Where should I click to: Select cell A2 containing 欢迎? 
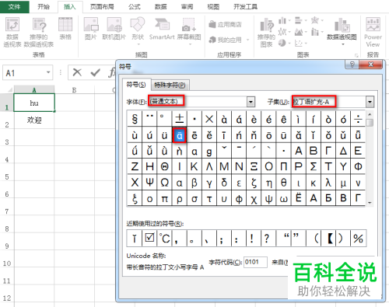pyautogui.click(x=34, y=120)
